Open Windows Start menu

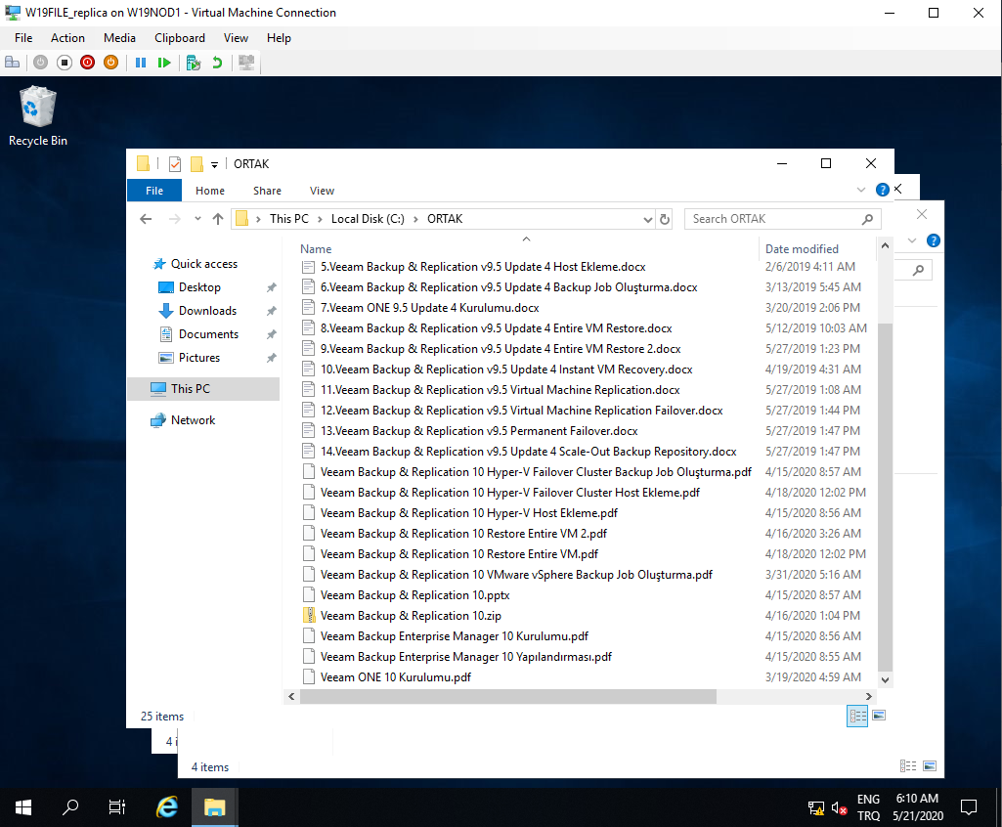pyautogui.click(x=23, y=807)
